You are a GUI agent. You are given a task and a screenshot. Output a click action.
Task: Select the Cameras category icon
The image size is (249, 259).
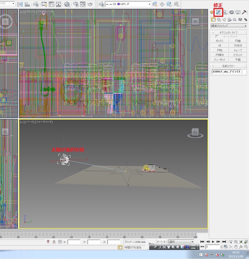click(x=230, y=20)
